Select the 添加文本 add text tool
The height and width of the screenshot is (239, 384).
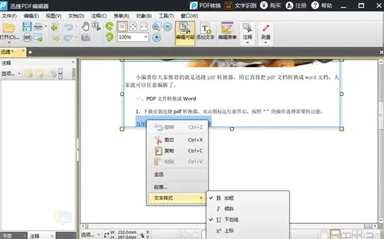[205, 31]
